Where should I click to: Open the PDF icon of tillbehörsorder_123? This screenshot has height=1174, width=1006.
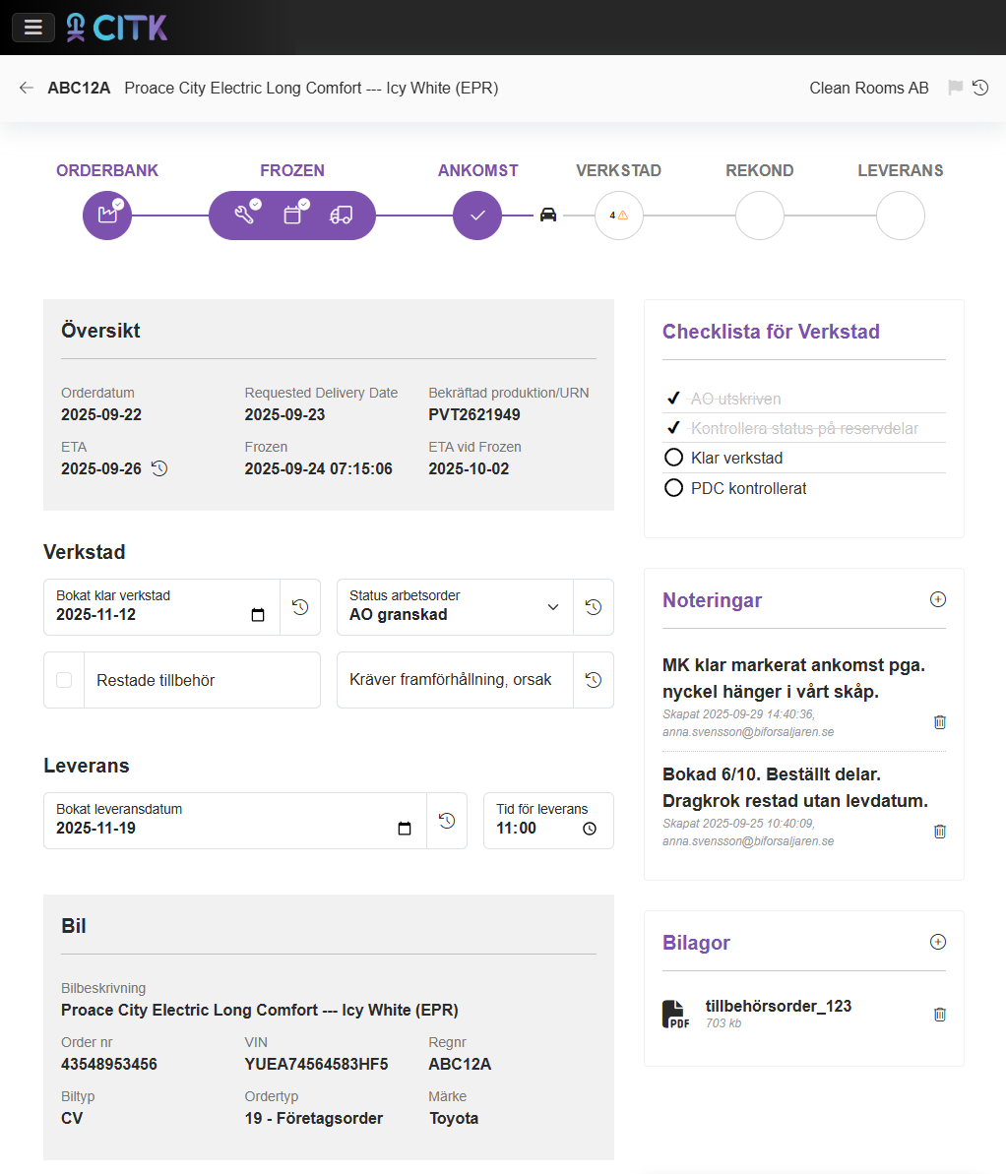coord(675,1015)
